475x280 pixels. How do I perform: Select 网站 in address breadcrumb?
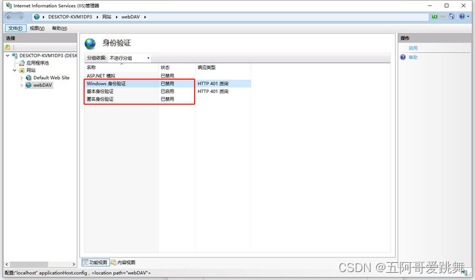pos(107,17)
